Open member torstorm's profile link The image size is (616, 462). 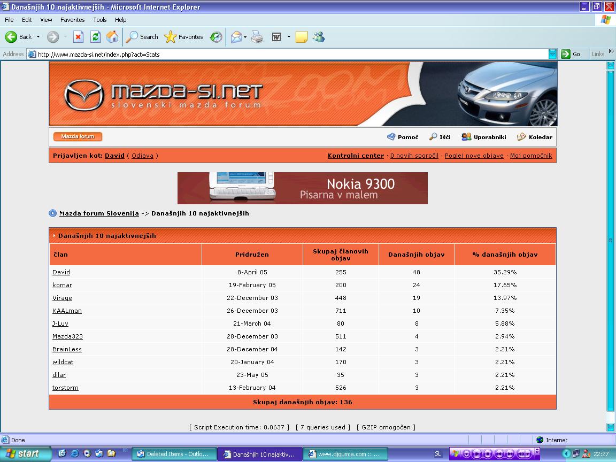65,388
